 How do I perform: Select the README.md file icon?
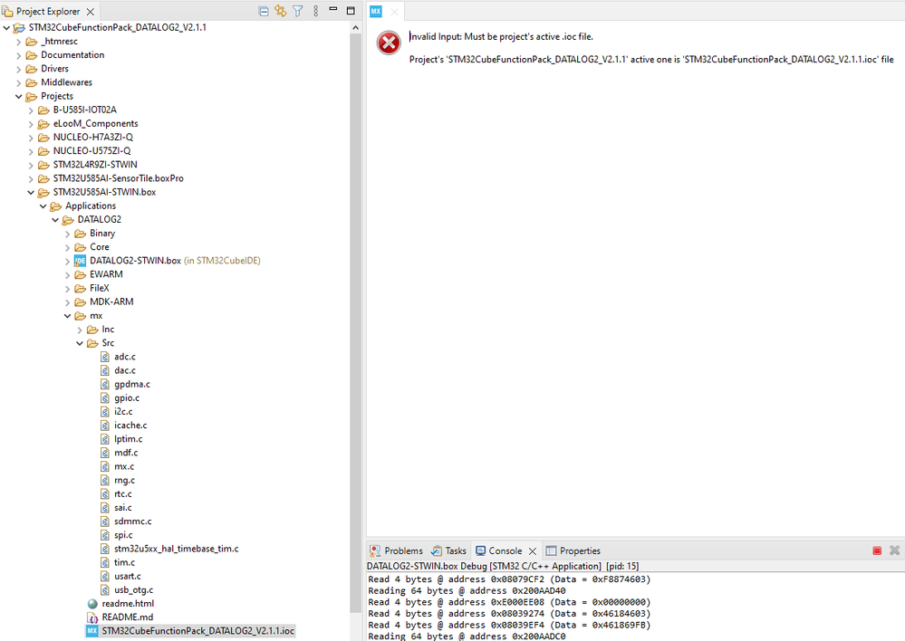coord(92,617)
